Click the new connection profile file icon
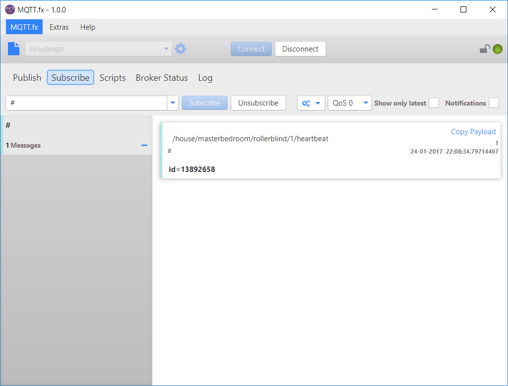Image resolution: width=508 pixels, height=386 pixels. point(13,49)
